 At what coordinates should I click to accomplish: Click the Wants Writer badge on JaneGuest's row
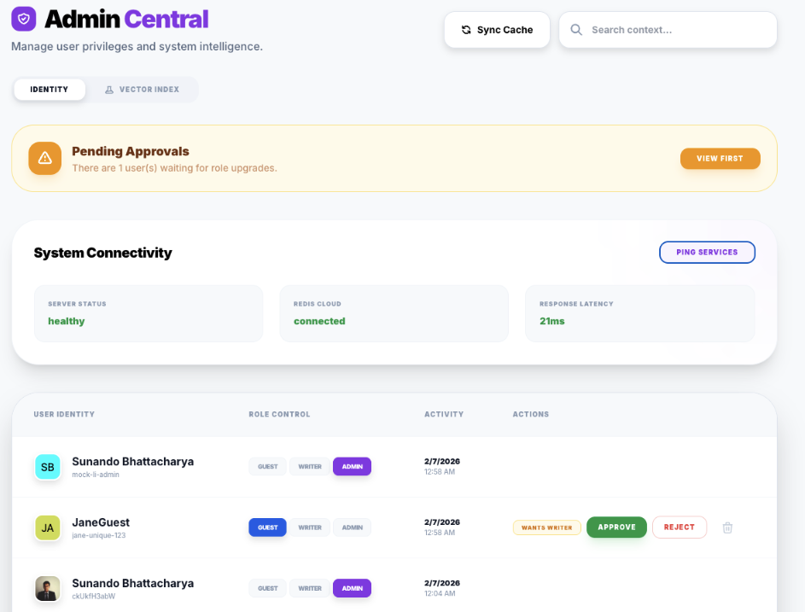point(546,527)
